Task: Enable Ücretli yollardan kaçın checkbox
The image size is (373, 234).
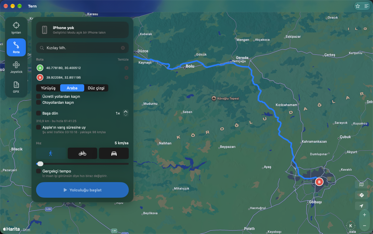Action: (39, 96)
